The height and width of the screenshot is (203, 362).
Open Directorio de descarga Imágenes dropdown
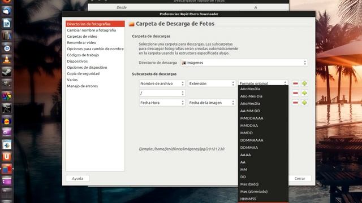tap(244, 63)
